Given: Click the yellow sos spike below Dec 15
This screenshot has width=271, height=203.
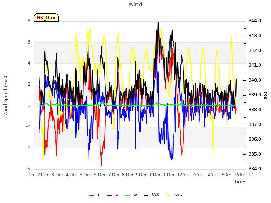Looking at the screenshot, I should click(213, 151).
